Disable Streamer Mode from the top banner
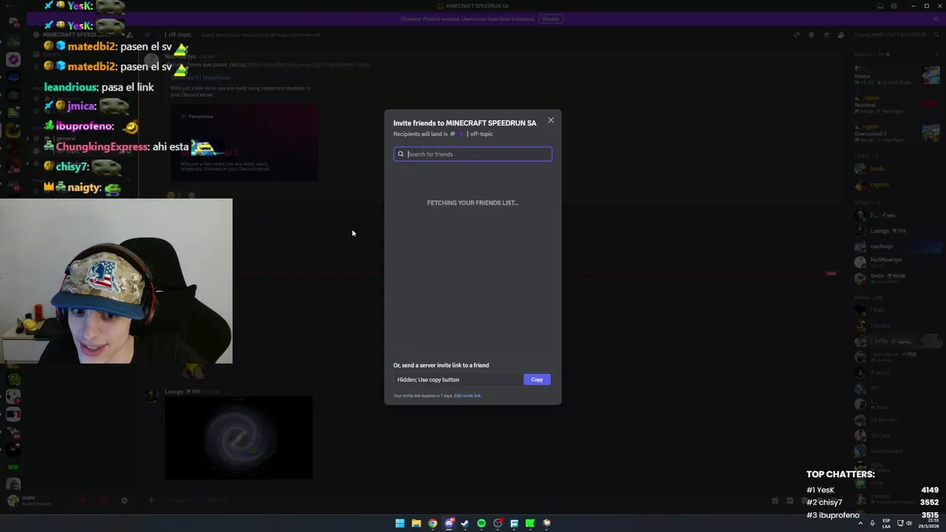 coord(551,18)
